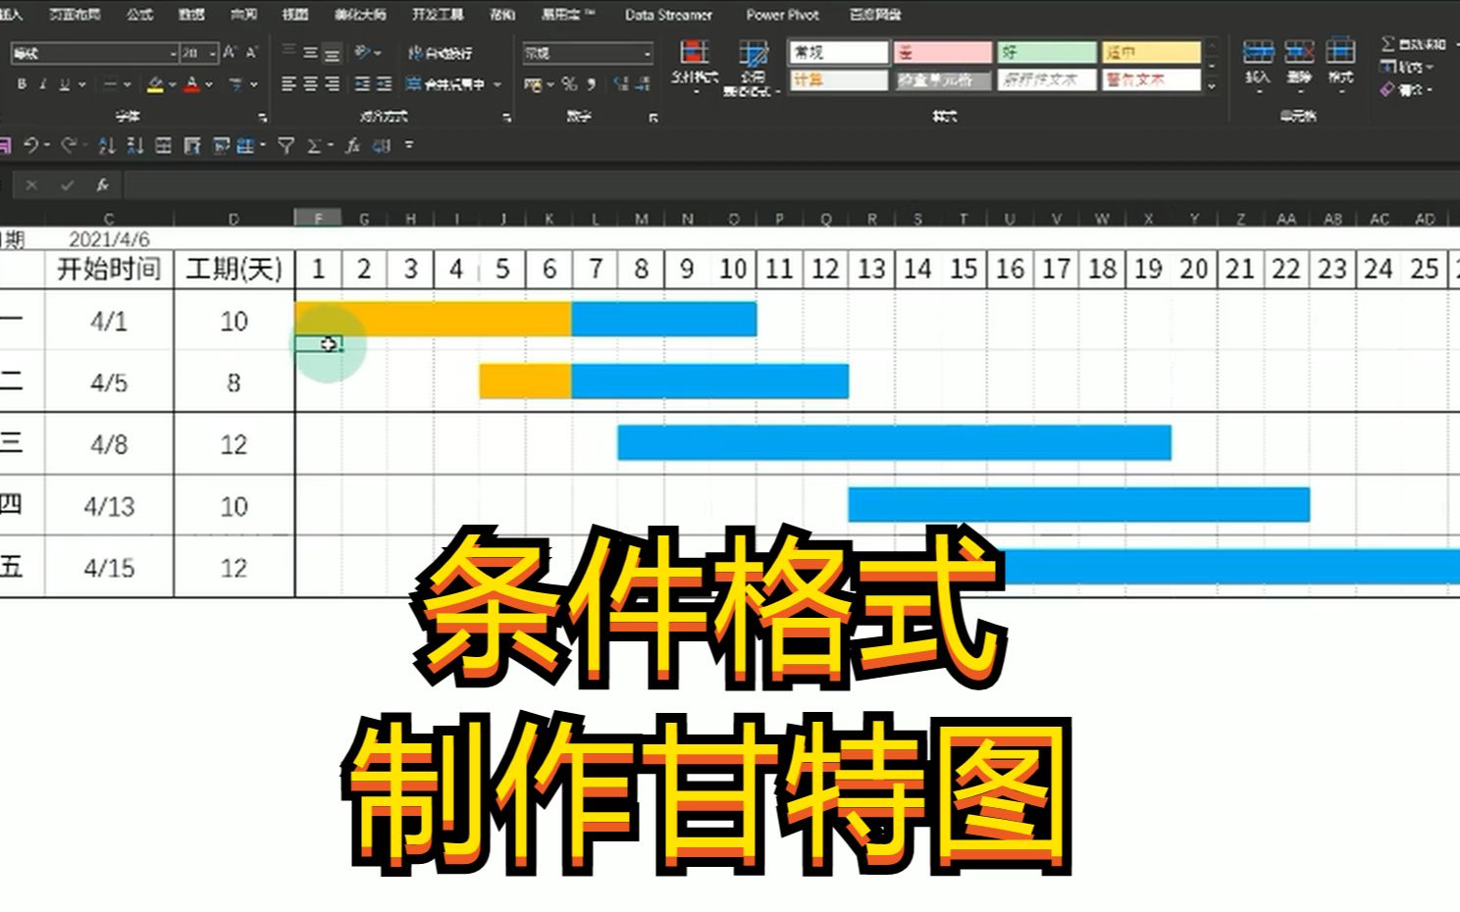The image size is (1460, 912).
Task: Click the Undo icon
Action: (31, 147)
